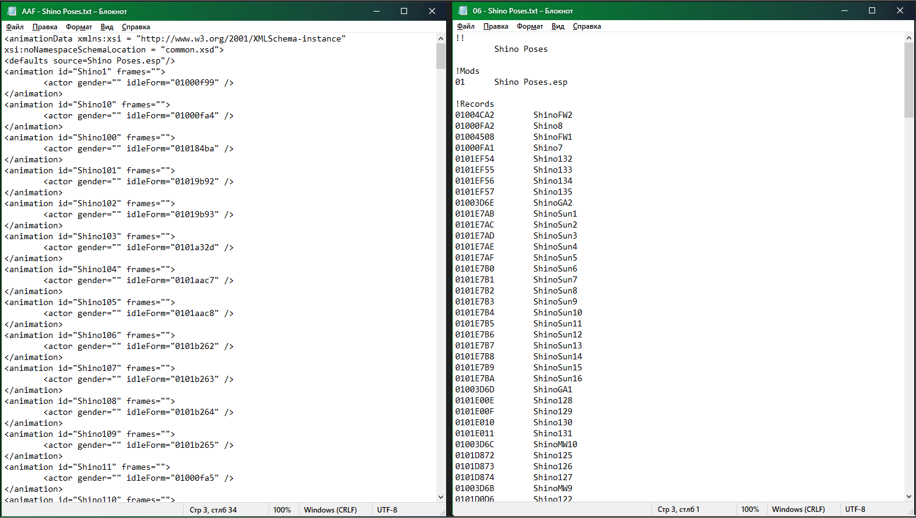This screenshot has height=518, width=916.
Task: Click 'Стр 3, стлб 34' status in AAF window
Action: click(x=213, y=510)
